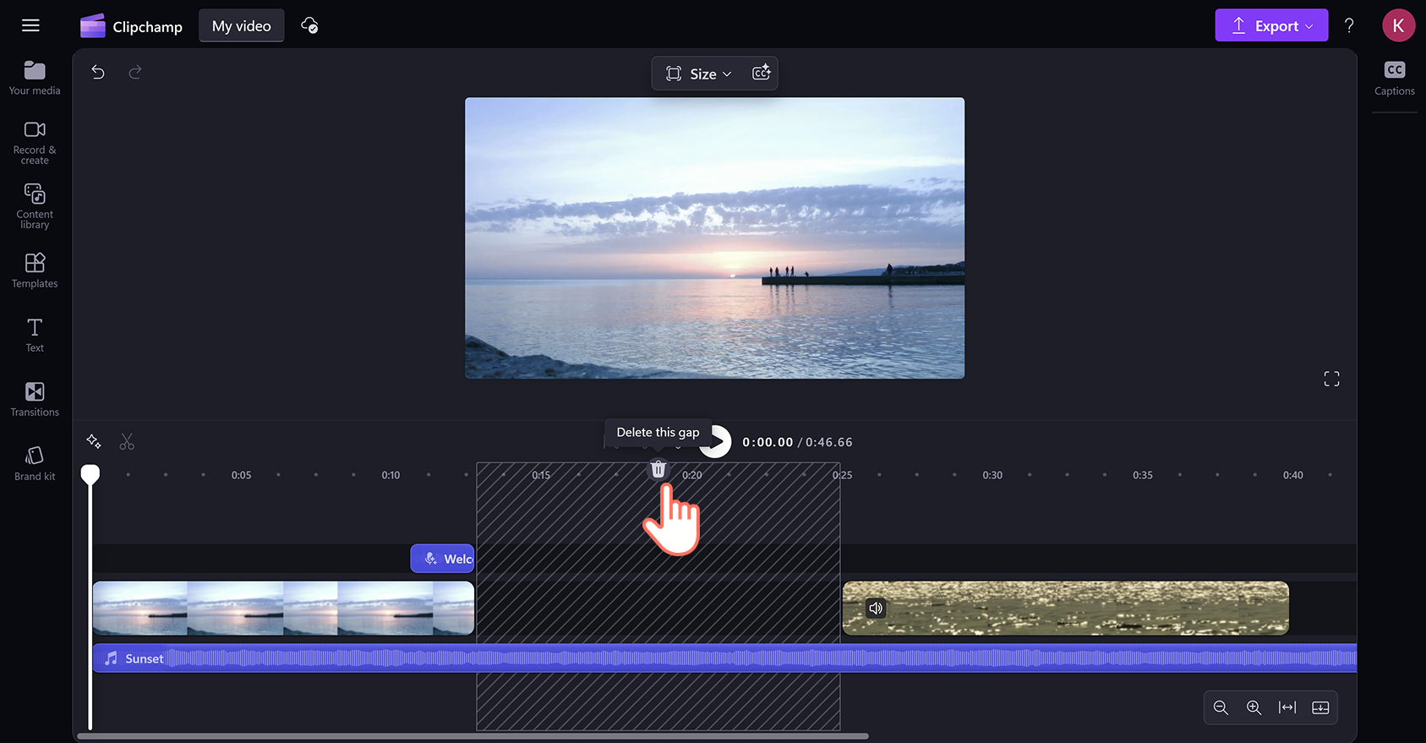
Task: Open the Export dropdown
Action: pos(1271,25)
